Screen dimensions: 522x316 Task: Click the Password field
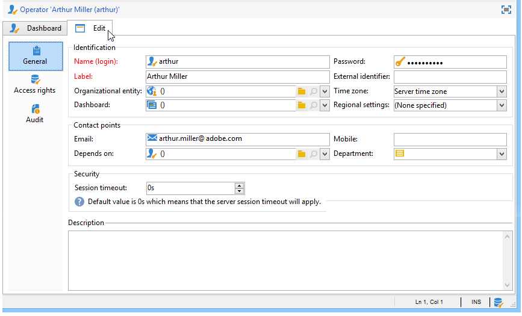450,62
